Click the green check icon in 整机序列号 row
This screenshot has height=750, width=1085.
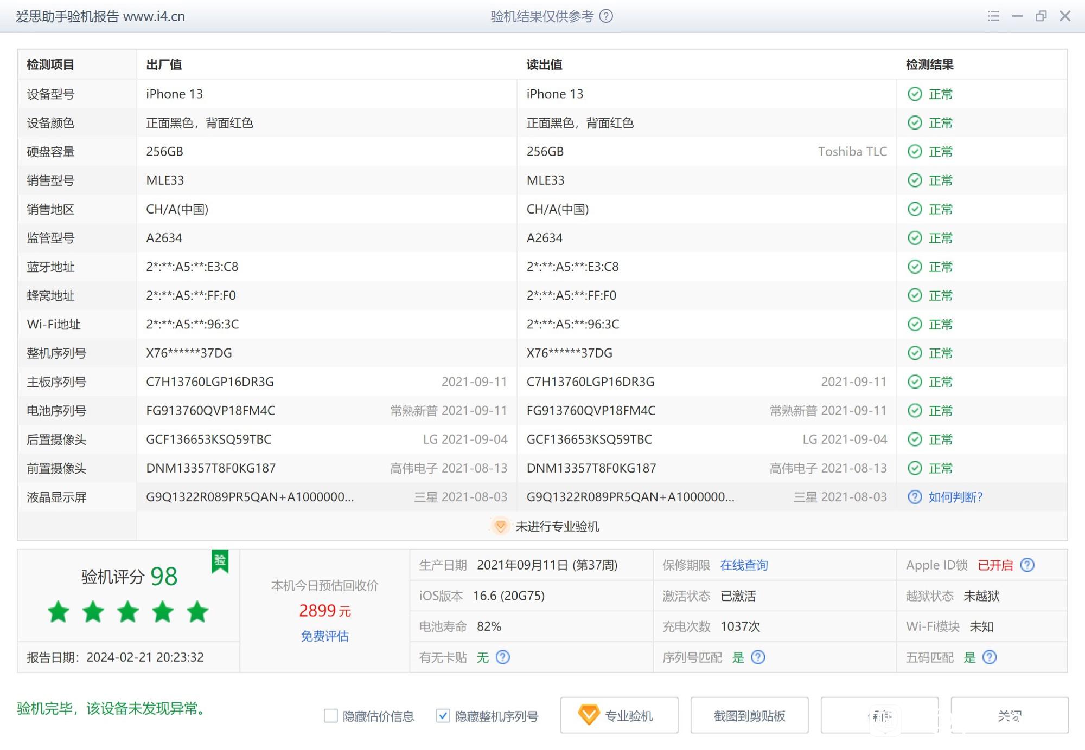(x=915, y=353)
